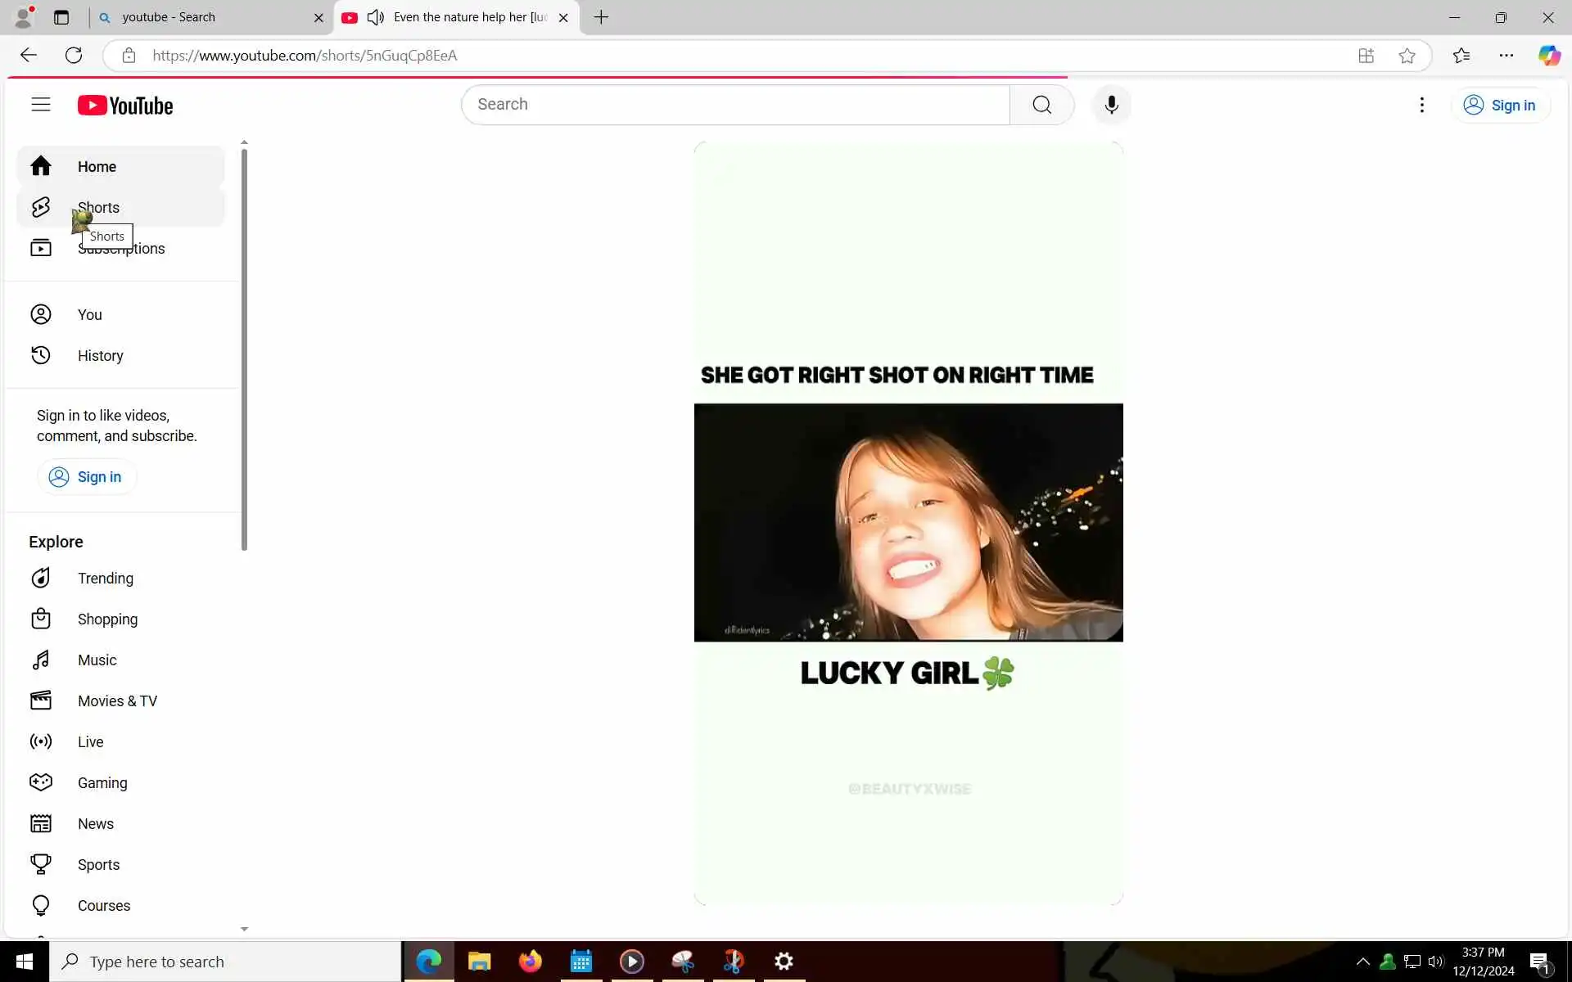The image size is (1572, 982).
Task: Click the sidebar Sign in link
Action: point(86,477)
